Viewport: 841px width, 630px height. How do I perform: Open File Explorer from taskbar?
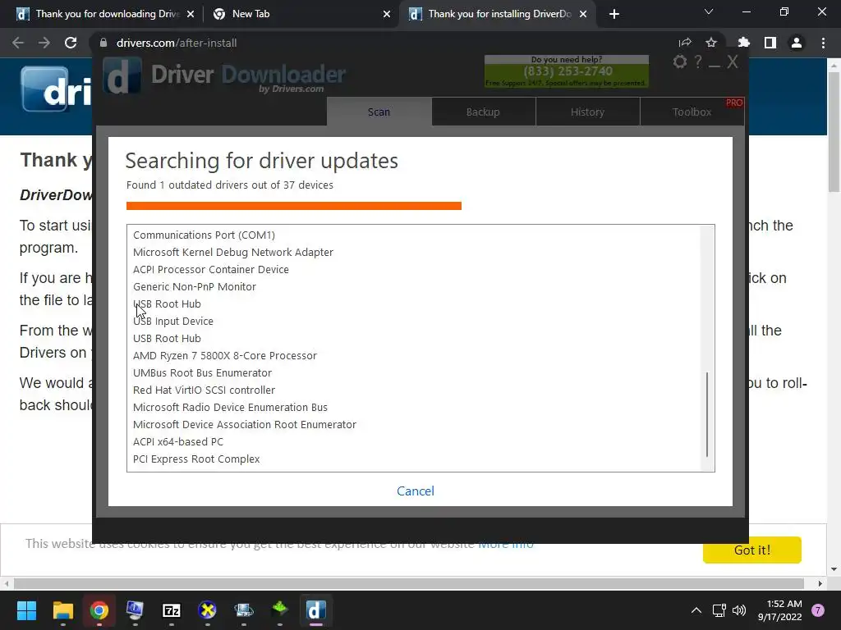[x=62, y=610]
